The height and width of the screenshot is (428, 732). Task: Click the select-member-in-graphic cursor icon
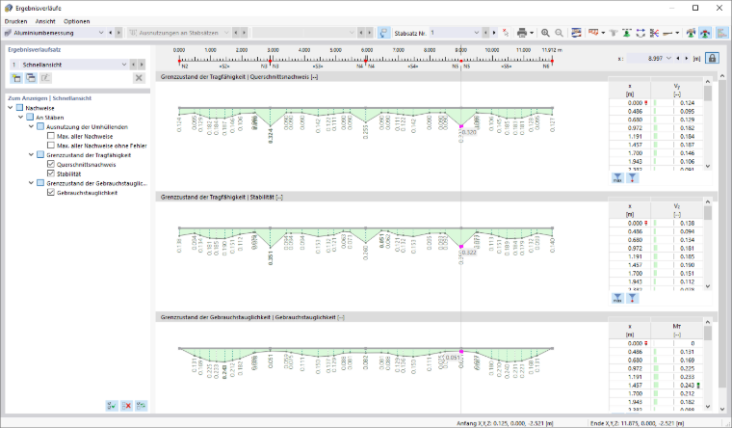(x=506, y=33)
